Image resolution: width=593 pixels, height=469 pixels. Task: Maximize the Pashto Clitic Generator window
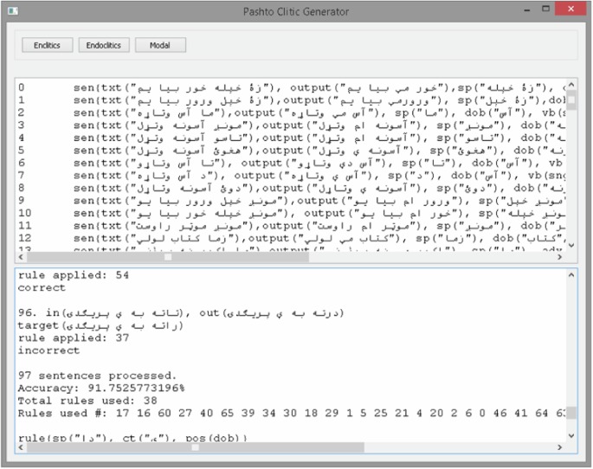[x=545, y=9]
